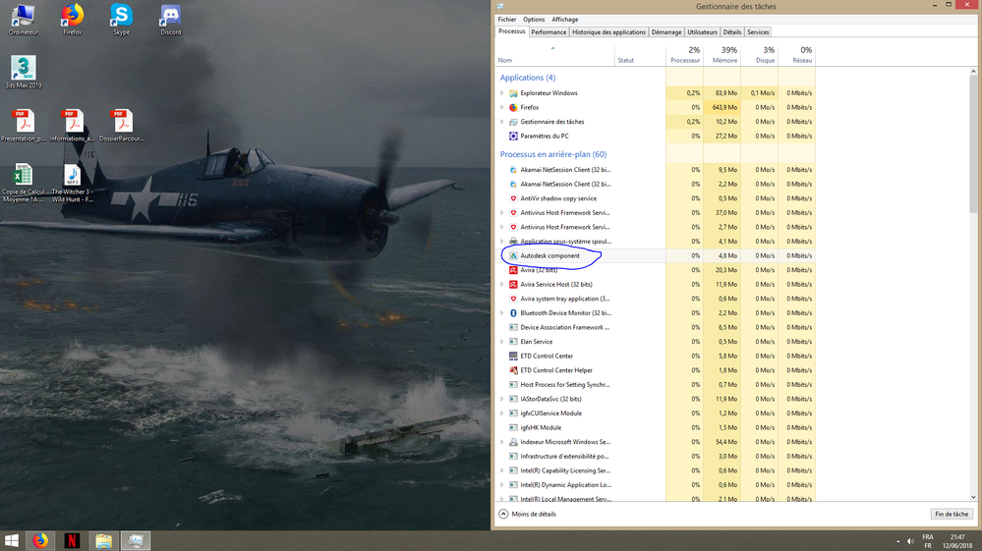
Task: Select the Bluetooth Device Monitor process icon
Action: coord(513,312)
